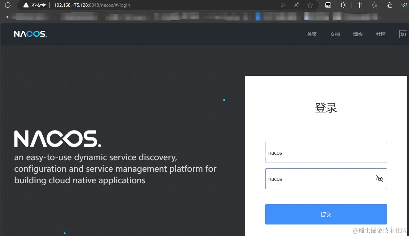Click the 登录 heading text
Screen dimensions: 409x236
pyautogui.click(x=326, y=108)
